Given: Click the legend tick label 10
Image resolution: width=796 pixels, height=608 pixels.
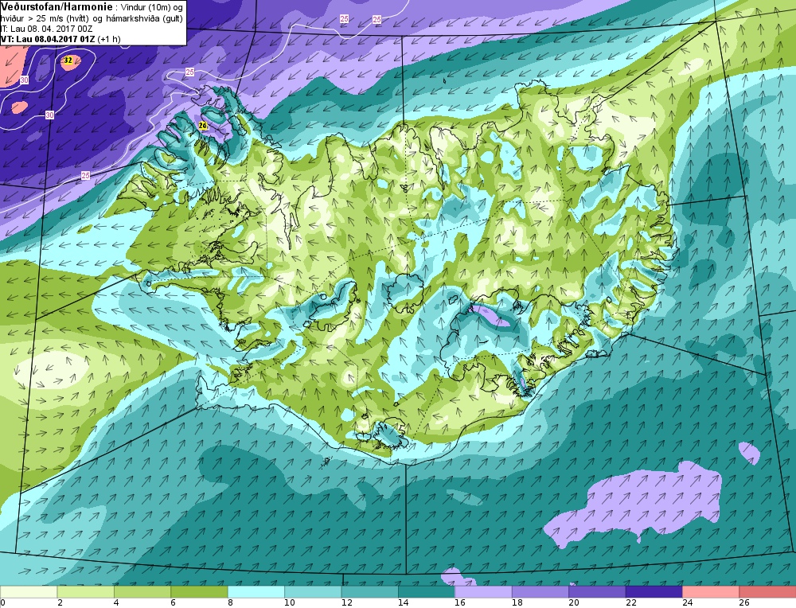Looking at the screenshot, I should click(x=290, y=602).
